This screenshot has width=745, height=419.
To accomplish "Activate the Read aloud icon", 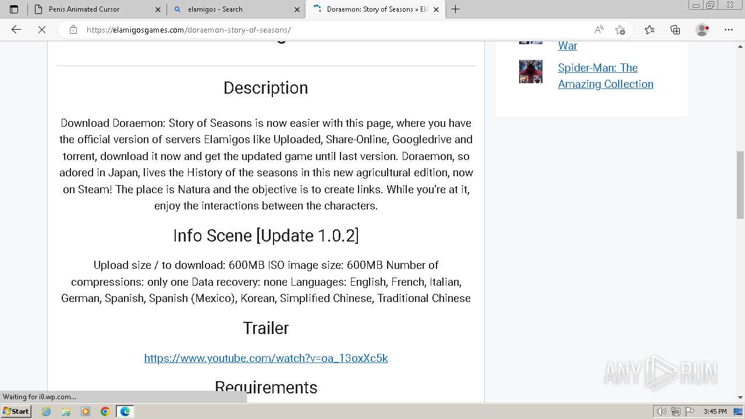I will 598,30.
